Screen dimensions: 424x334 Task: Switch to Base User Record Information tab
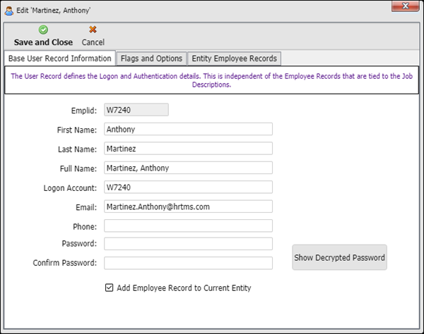pyautogui.click(x=60, y=58)
